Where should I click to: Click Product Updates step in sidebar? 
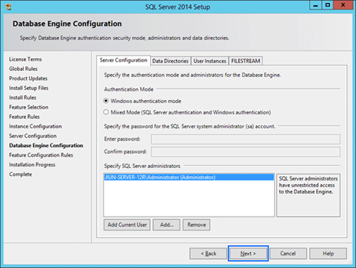pos(28,78)
